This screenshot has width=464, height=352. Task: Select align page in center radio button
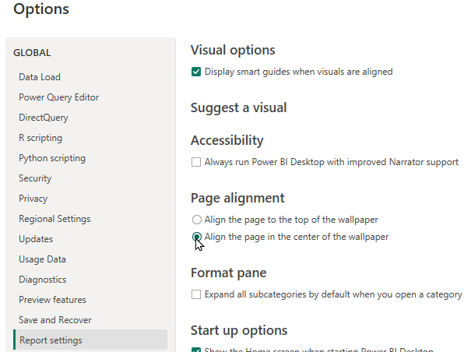point(197,237)
